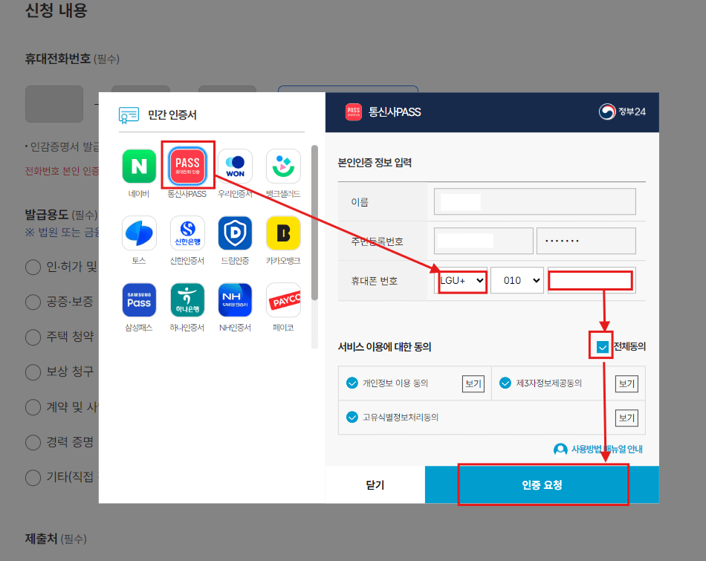Select the Samsung Pass icon

click(x=139, y=300)
